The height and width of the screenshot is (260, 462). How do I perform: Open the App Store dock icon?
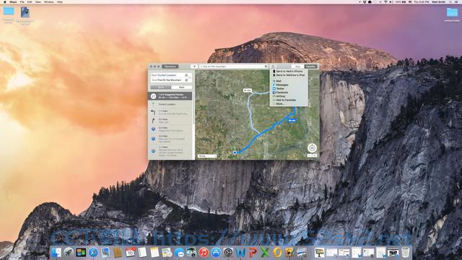click(216, 252)
